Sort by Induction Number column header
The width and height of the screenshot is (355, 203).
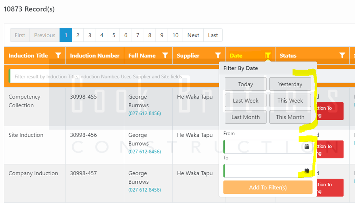point(95,55)
